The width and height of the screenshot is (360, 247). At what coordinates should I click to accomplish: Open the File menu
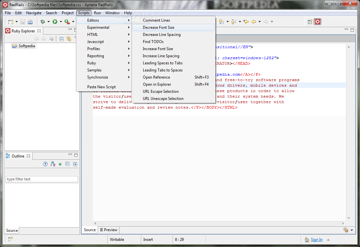(8, 13)
